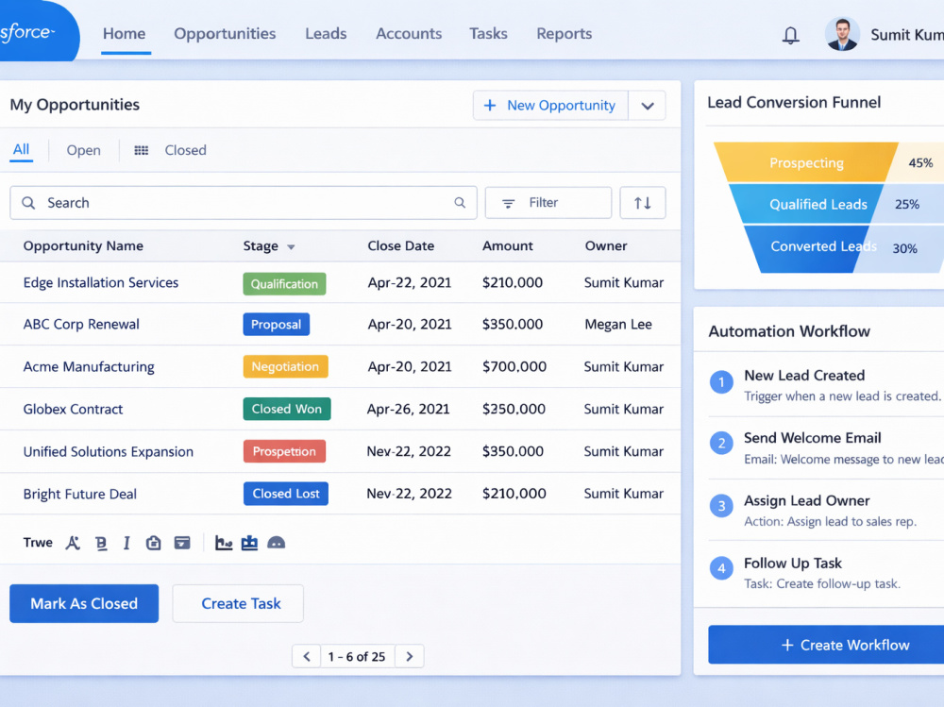Open workflow step 3 Assign Lead Owner
Viewport: 944px width, 707px height.
coord(826,510)
